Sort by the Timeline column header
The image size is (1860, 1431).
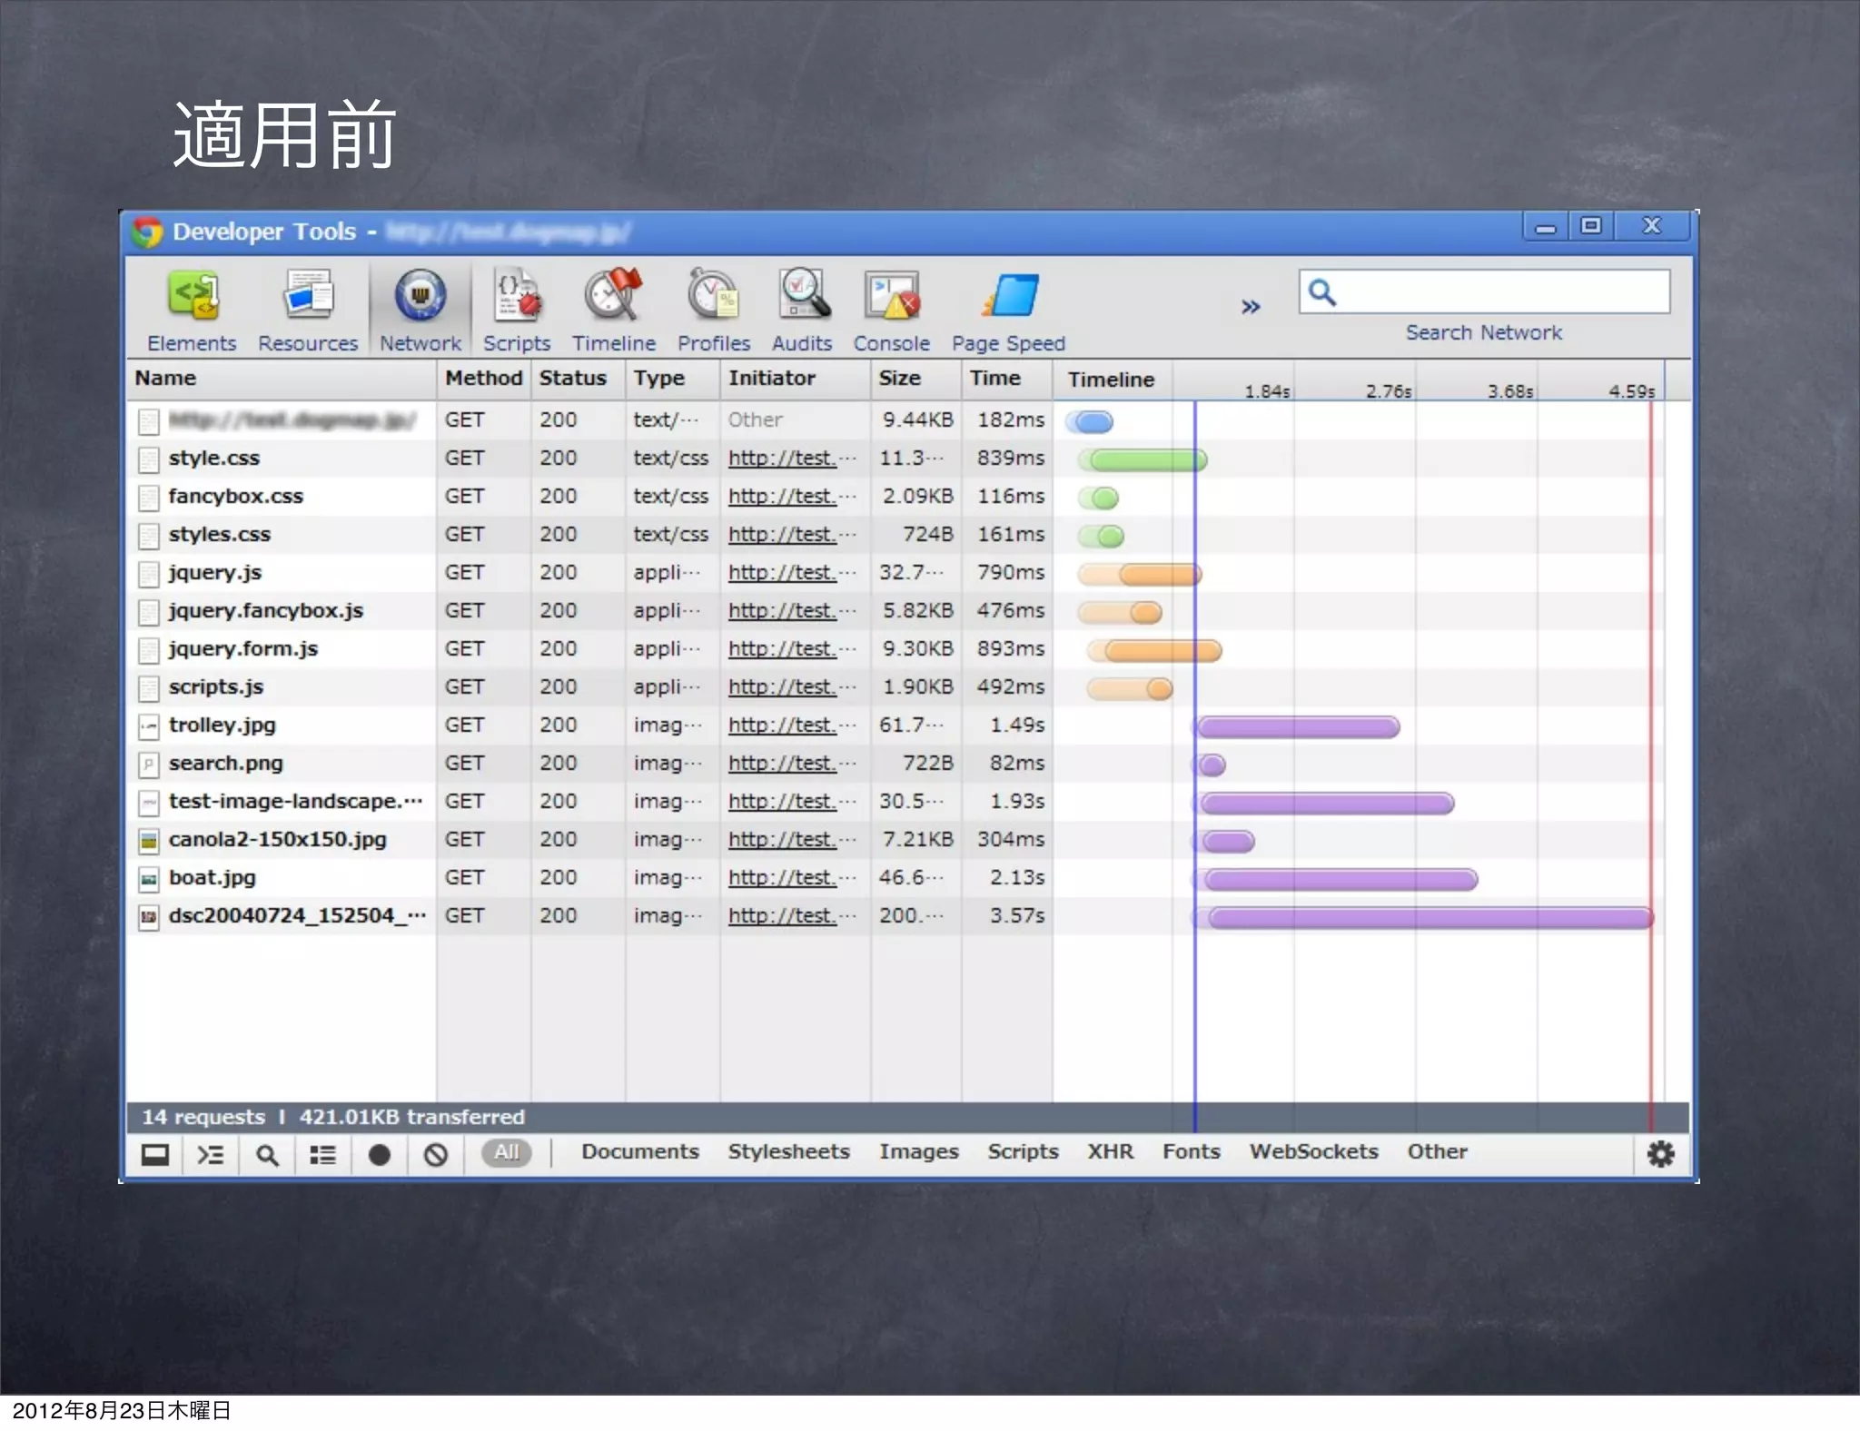[1111, 380]
